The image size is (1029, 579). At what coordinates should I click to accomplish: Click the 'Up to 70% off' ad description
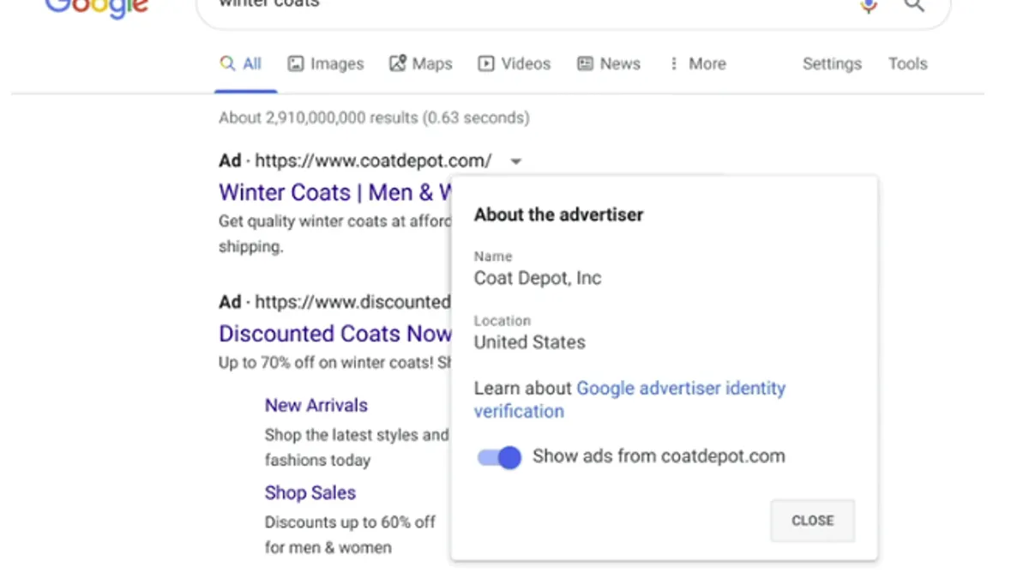[335, 363]
